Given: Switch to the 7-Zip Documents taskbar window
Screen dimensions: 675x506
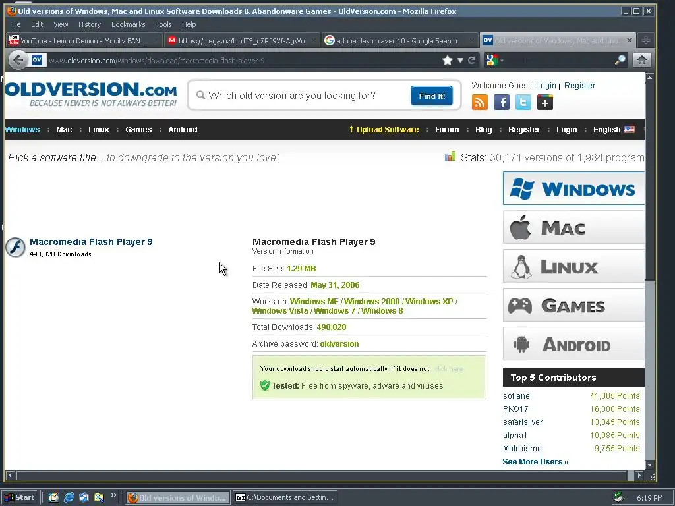Looking at the screenshot, I should pos(285,497).
